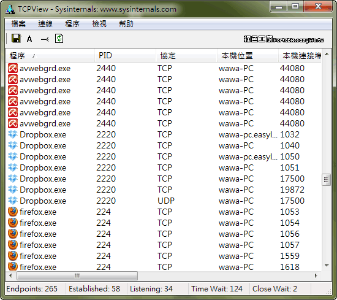
Task: Click the Firefox icon on the port 1053 row
Action: (x=13, y=212)
